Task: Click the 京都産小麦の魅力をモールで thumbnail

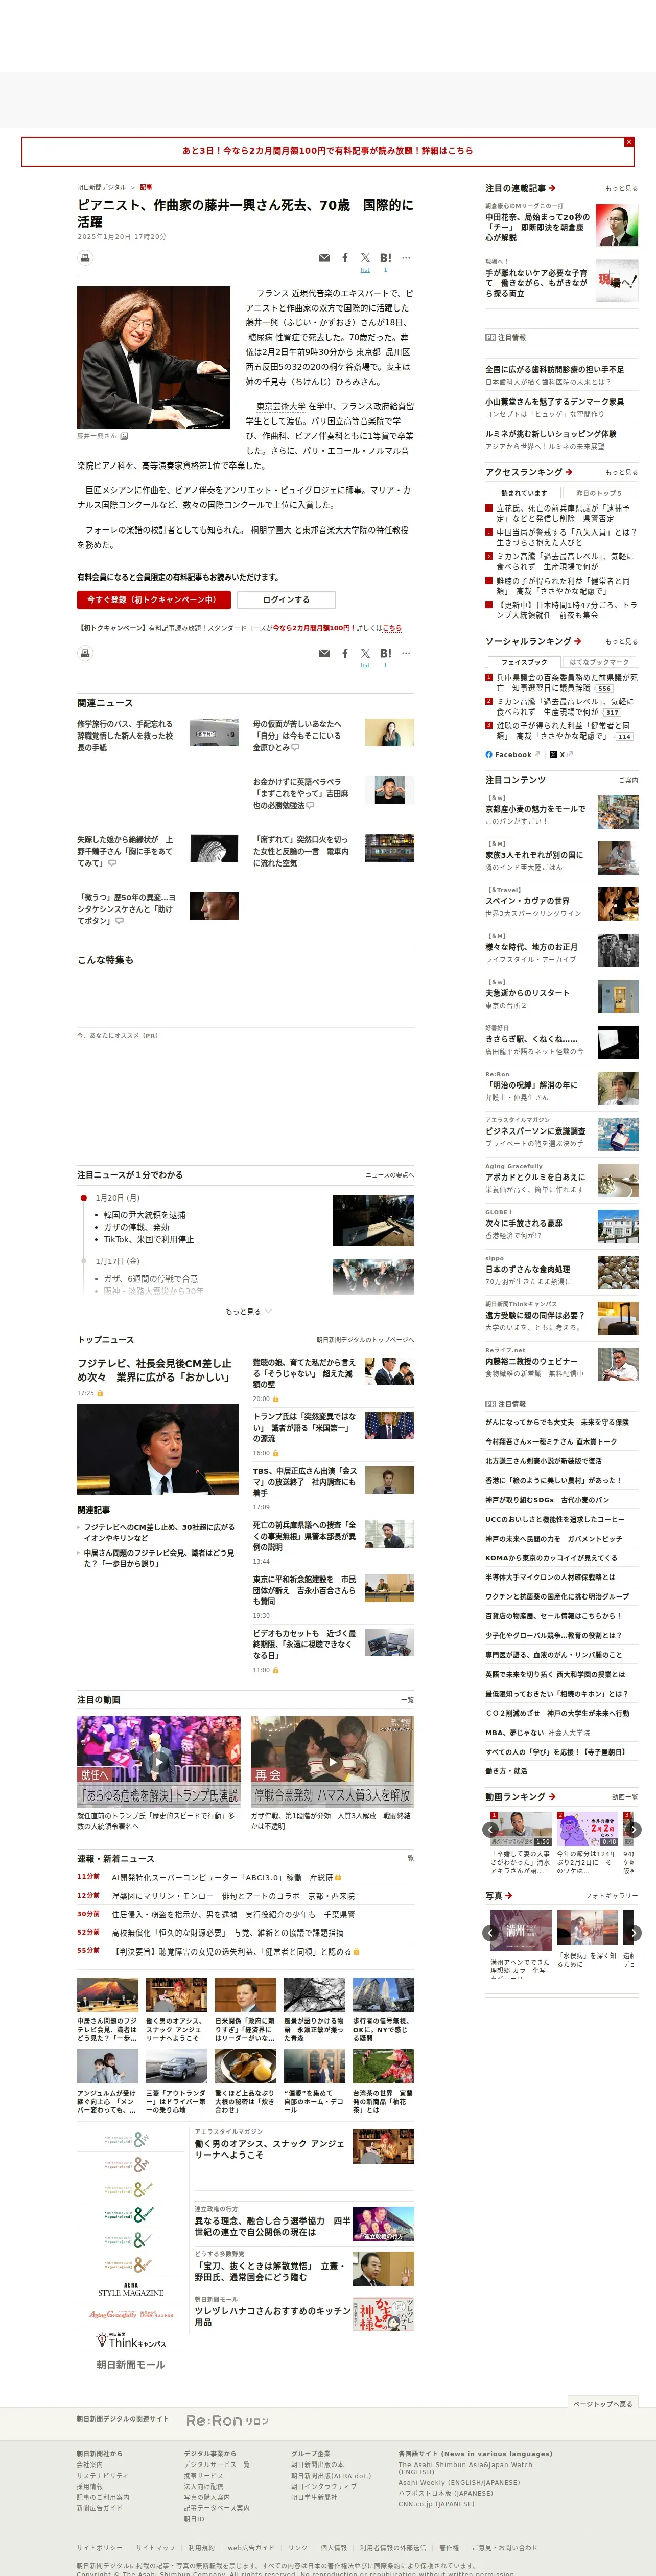Action: coord(618,812)
